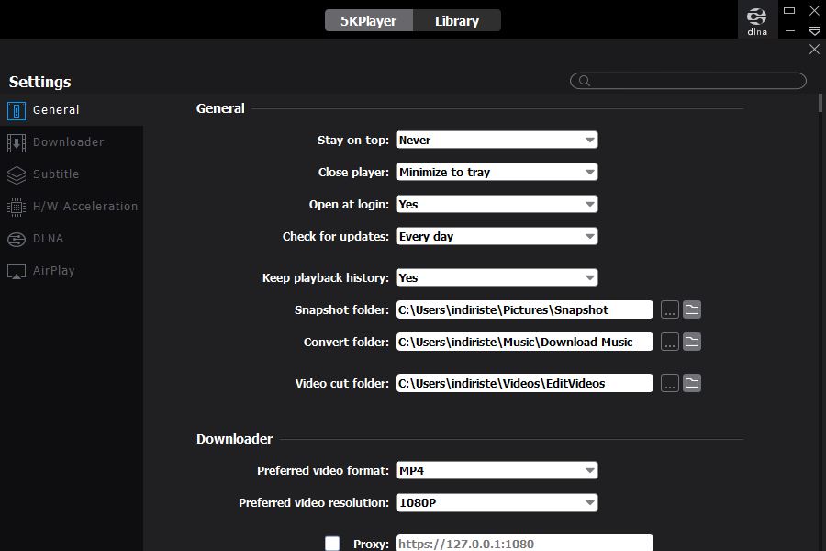Click the "Preferred video resolution:" label
Image resolution: width=826 pixels, height=551 pixels.
coord(314,503)
